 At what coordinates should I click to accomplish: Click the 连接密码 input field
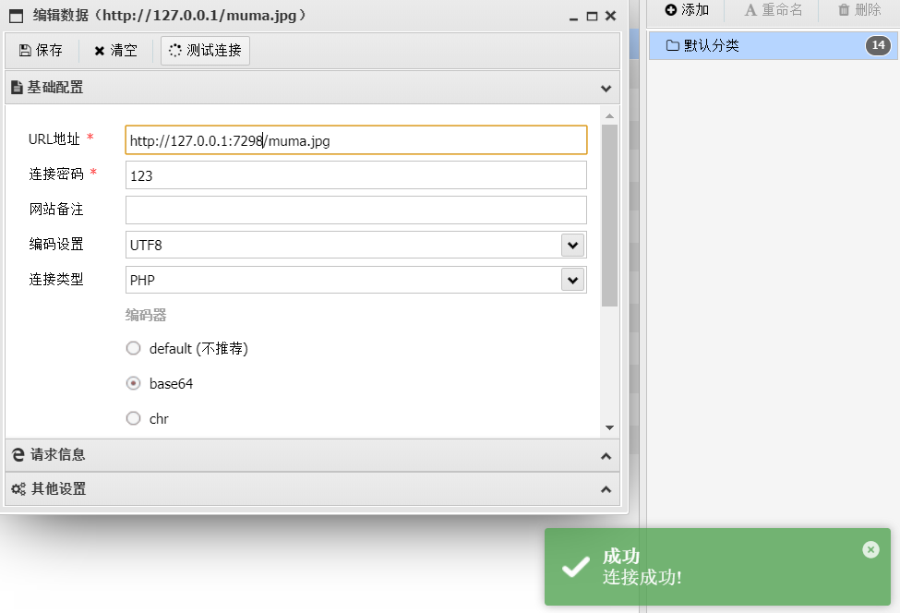coord(356,175)
